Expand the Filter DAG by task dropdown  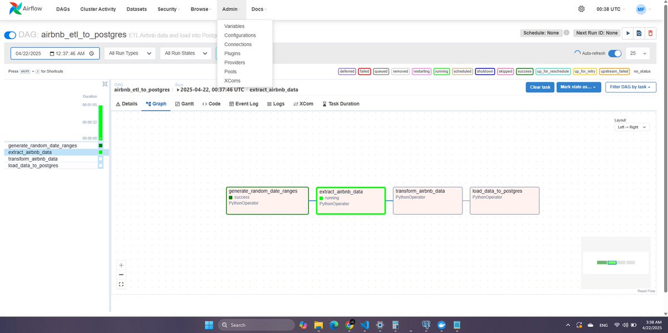click(630, 87)
